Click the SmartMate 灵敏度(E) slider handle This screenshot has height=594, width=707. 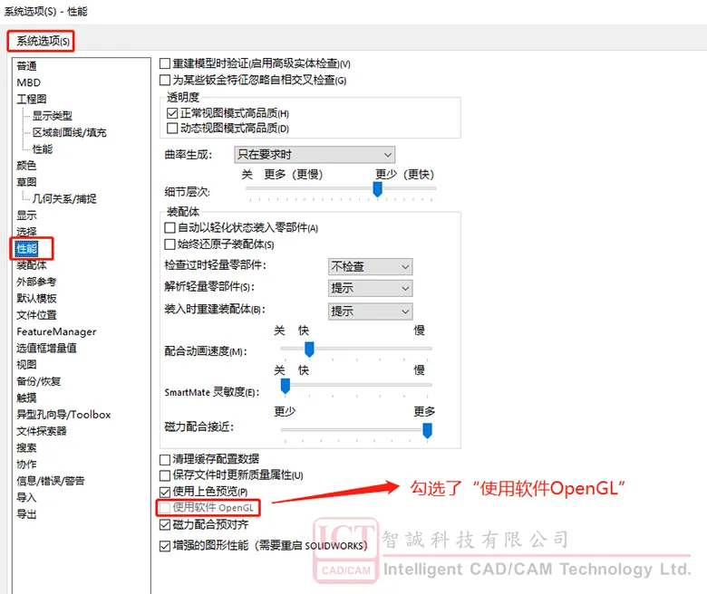(x=286, y=386)
